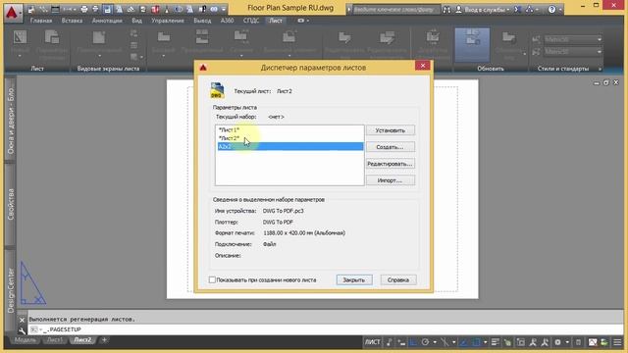This screenshot has height=353, width=628.
Task: Open the Вид ribbon tab
Action: pyautogui.click(x=137, y=21)
